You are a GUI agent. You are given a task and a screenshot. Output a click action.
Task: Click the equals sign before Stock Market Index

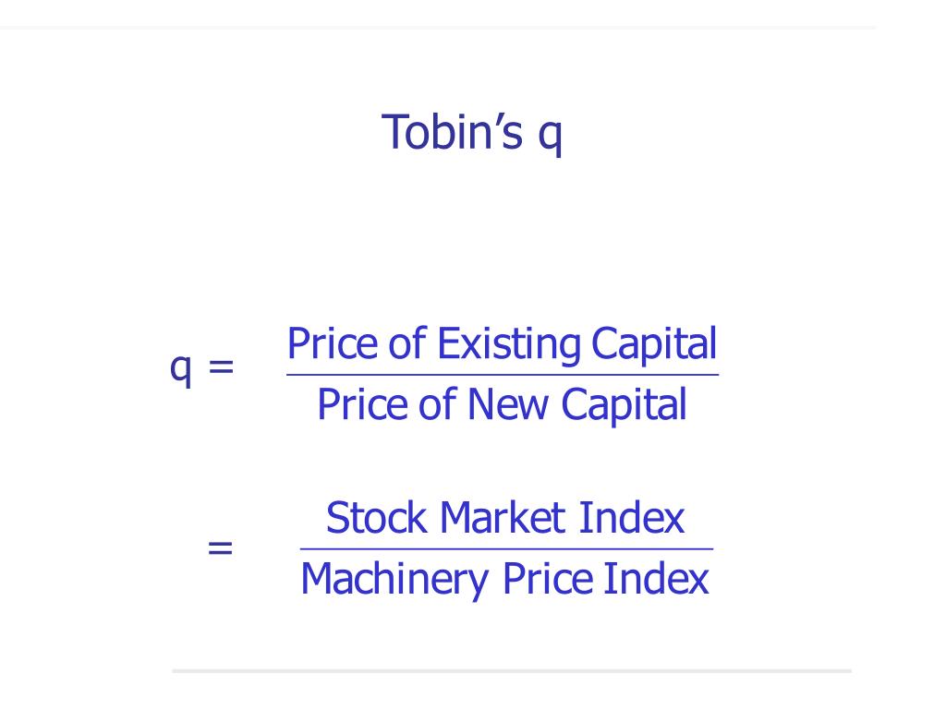pos(220,548)
